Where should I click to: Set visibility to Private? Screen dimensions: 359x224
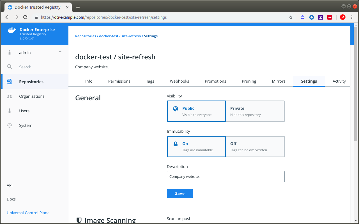pyautogui.click(x=255, y=111)
